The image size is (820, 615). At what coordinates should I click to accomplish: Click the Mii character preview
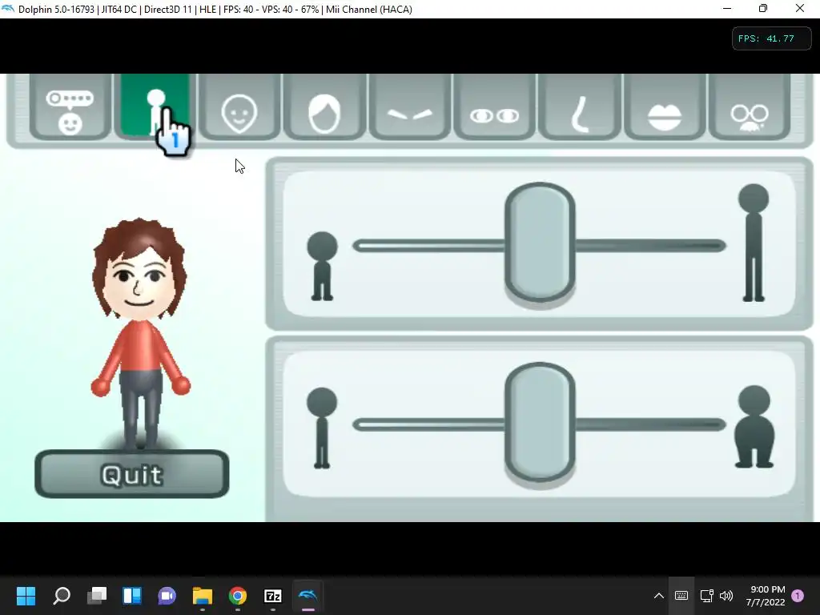click(140, 332)
